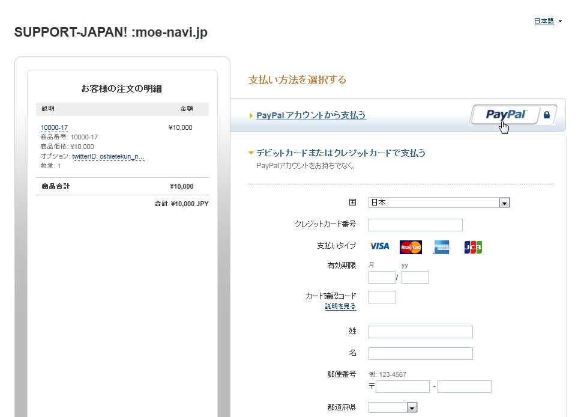Click the PayPal logo button

point(505,115)
